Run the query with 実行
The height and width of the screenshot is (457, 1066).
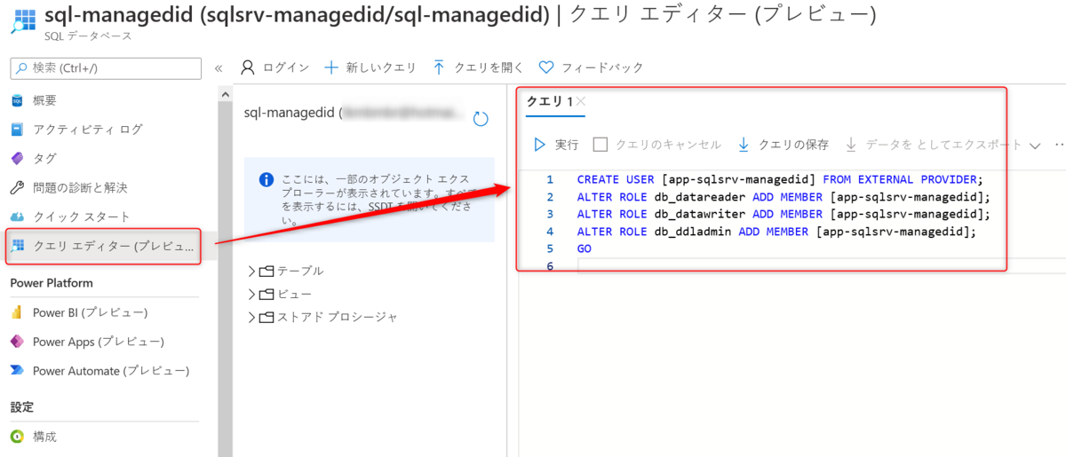click(556, 145)
